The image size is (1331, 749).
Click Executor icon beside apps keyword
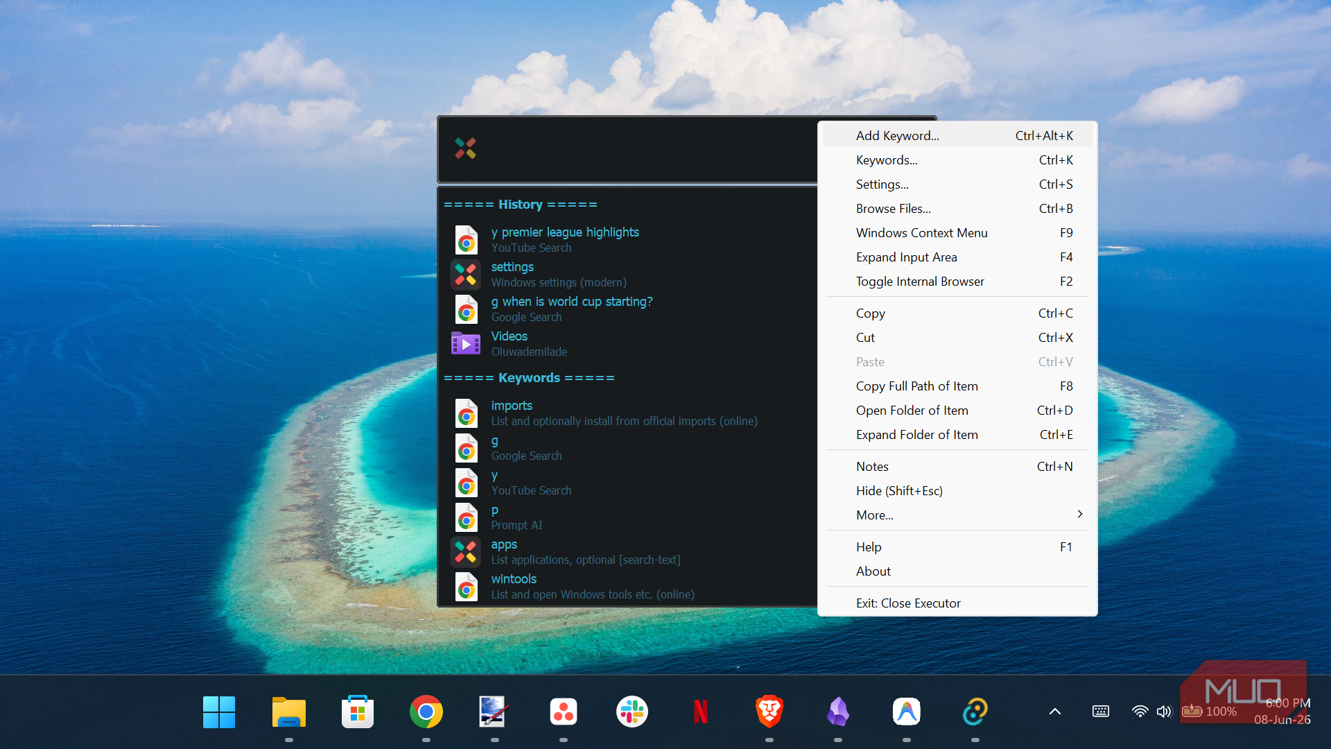click(466, 552)
